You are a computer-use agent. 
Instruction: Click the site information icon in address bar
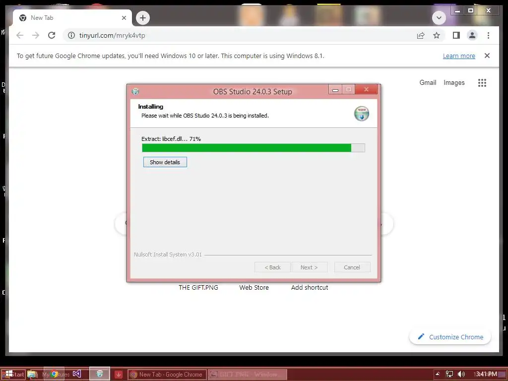(x=71, y=35)
